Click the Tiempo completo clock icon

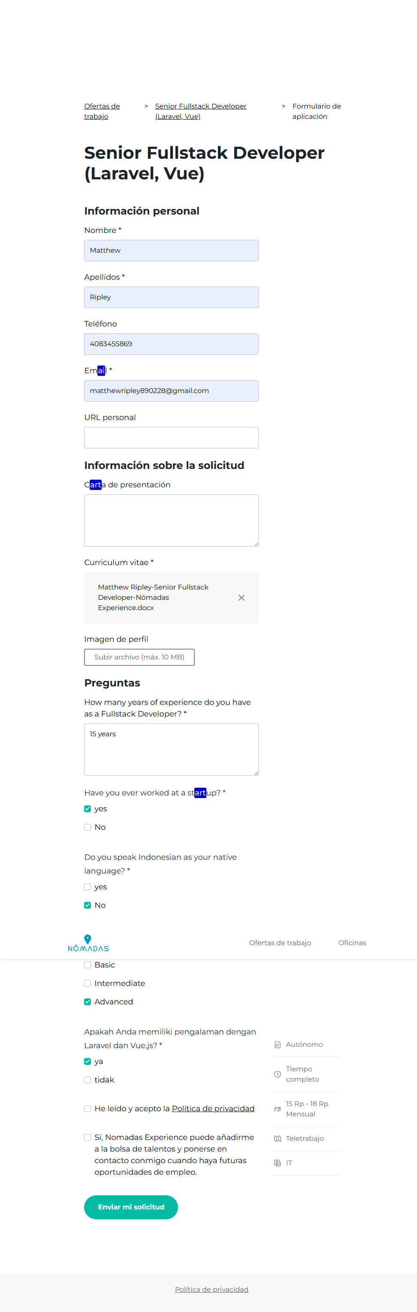tap(278, 1074)
